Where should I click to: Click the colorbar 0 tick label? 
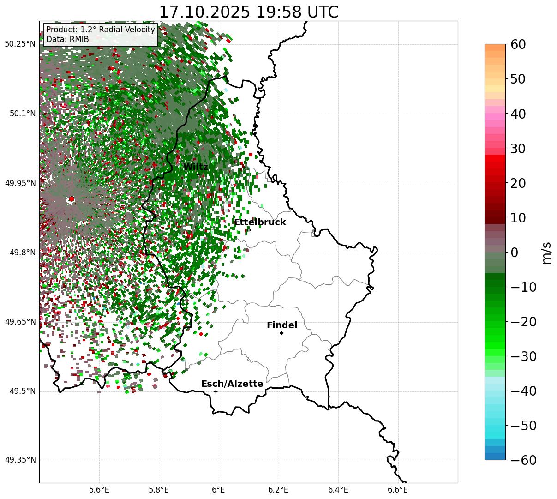(x=515, y=253)
